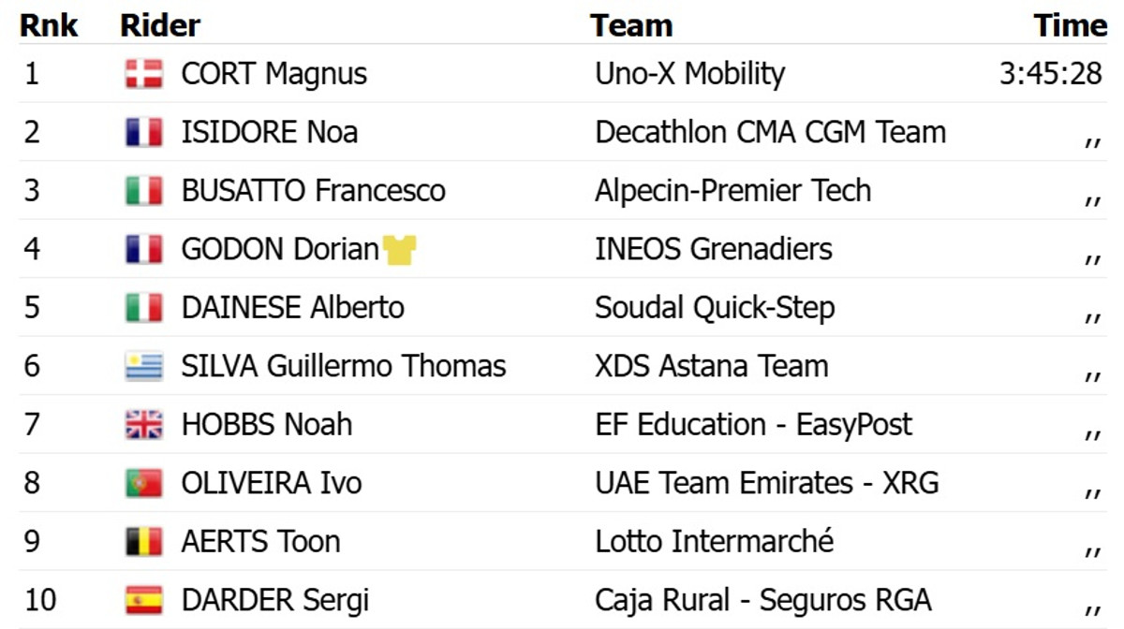Click the Danish flag beside Cort Magnus
Viewport: 1124px width, 629px height.
[x=143, y=74]
